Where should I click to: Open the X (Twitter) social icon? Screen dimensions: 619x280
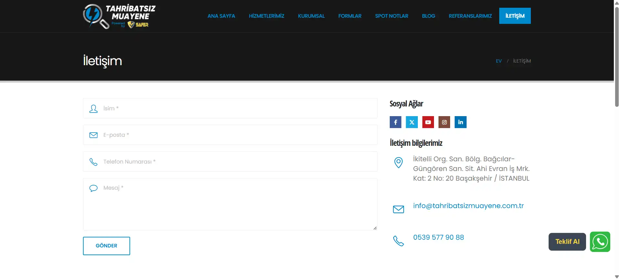tap(412, 122)
